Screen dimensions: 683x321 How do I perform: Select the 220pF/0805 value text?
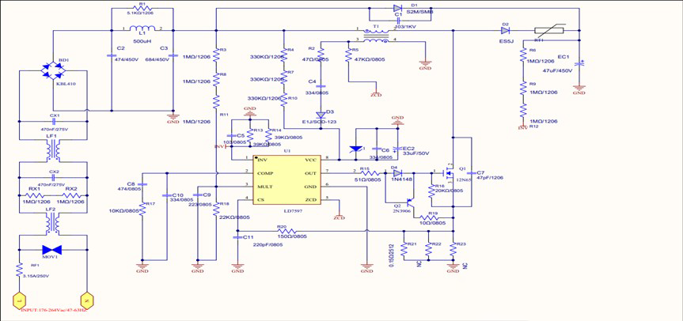pyautogui.click(x=268, y=245)
